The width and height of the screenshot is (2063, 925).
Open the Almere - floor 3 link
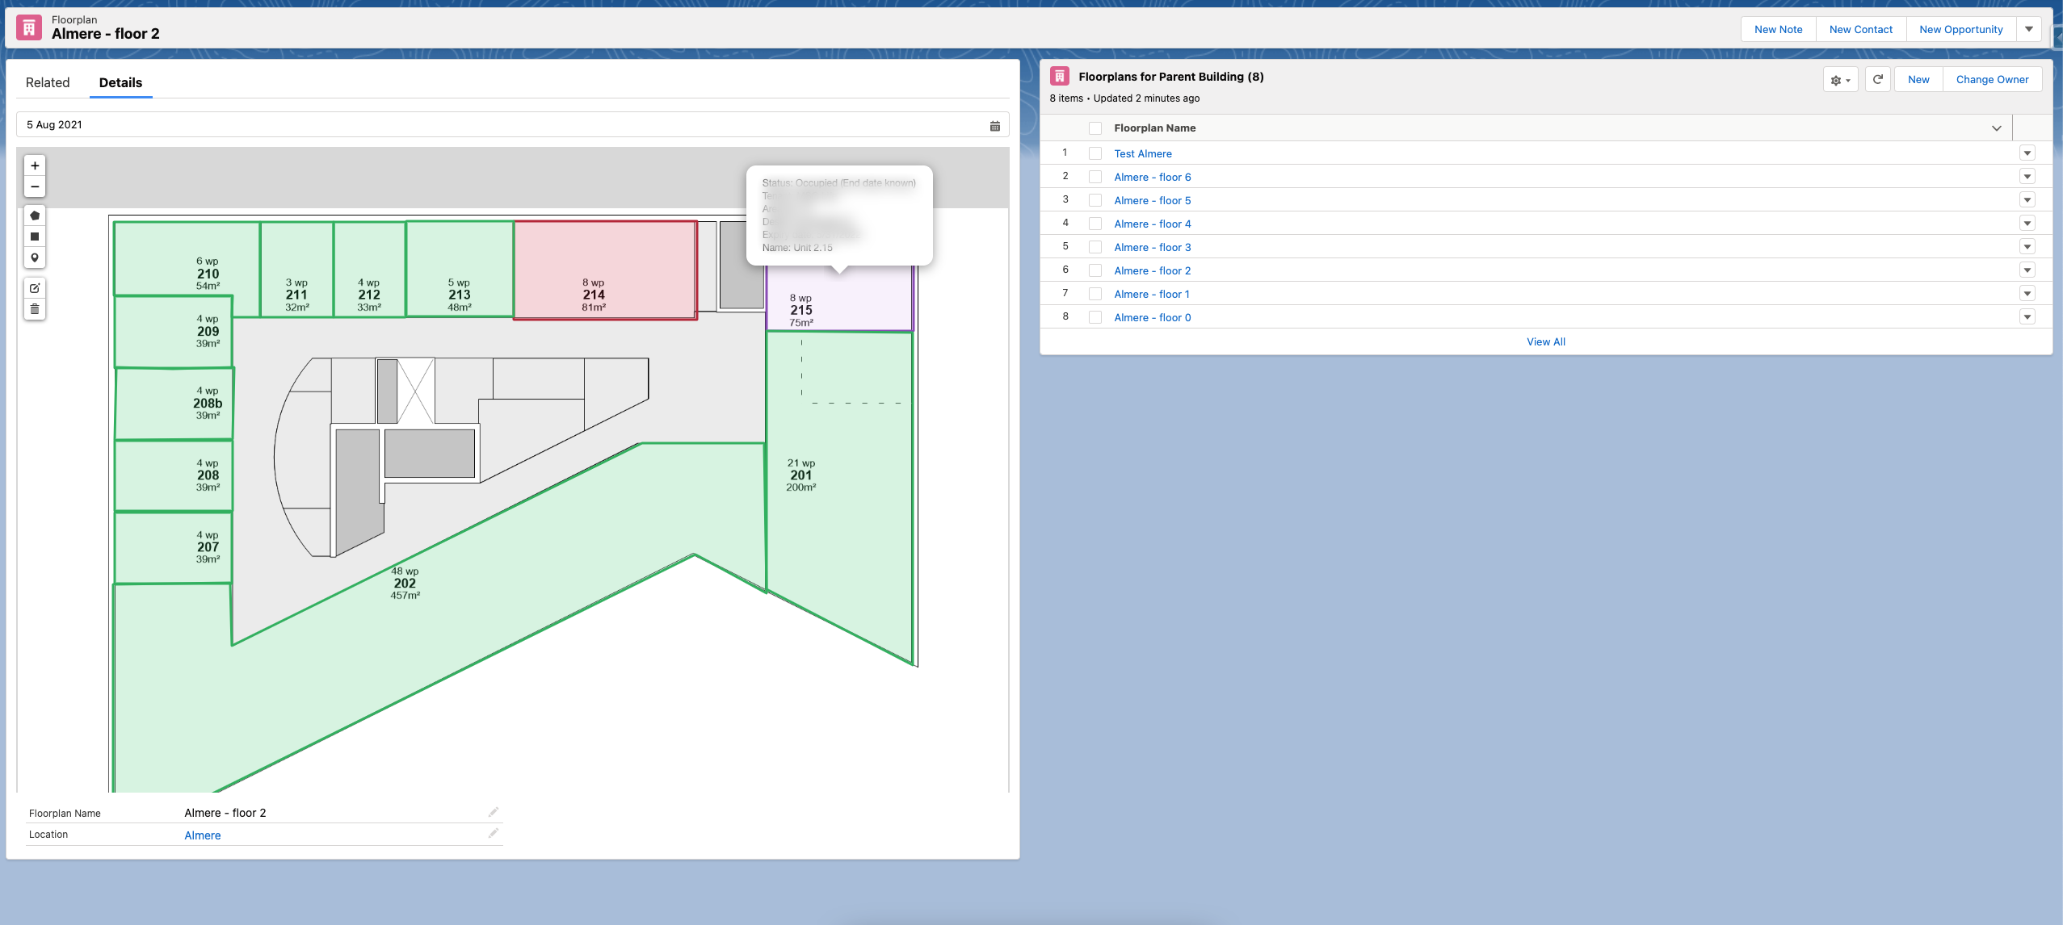(x=1152, y=247)
